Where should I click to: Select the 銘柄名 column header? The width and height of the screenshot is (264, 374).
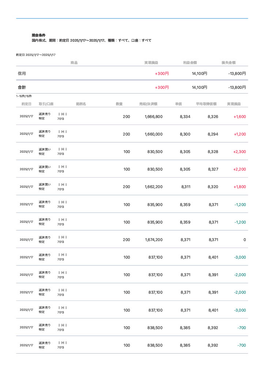81,104
